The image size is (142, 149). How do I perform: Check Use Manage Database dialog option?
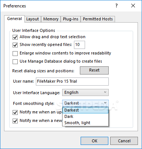15,62
